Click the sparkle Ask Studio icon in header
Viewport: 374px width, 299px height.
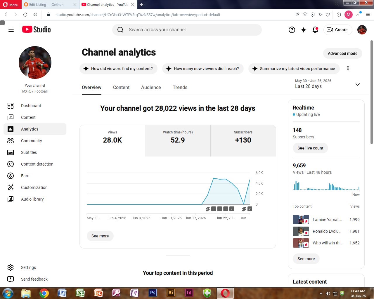coord(304,30)
